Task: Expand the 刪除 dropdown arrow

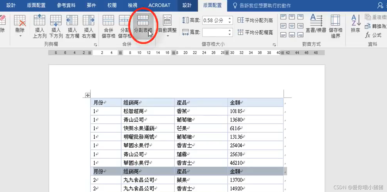Action: click(x=20, y=36)
